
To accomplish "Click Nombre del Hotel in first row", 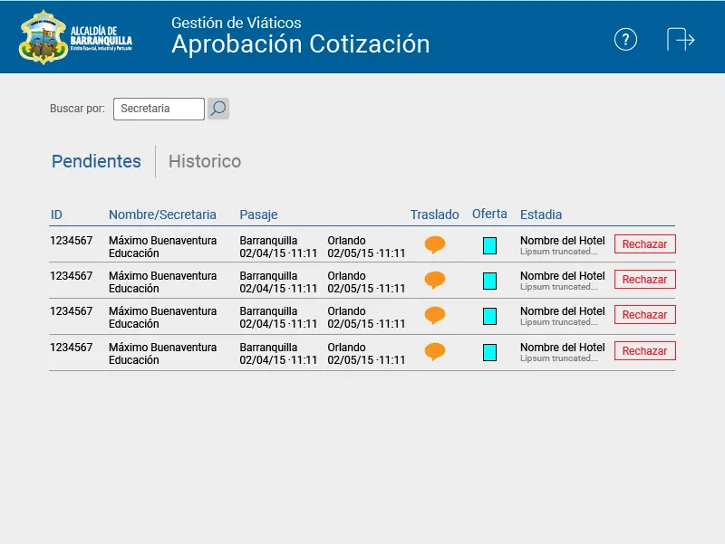I will (562, 241).
